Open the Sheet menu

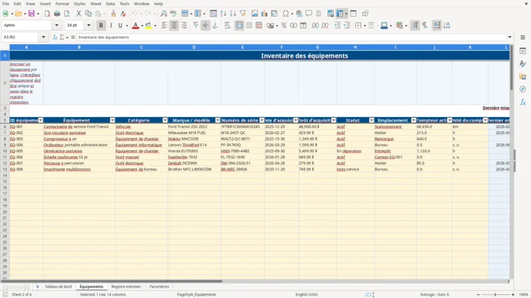[x=95, y=4]
